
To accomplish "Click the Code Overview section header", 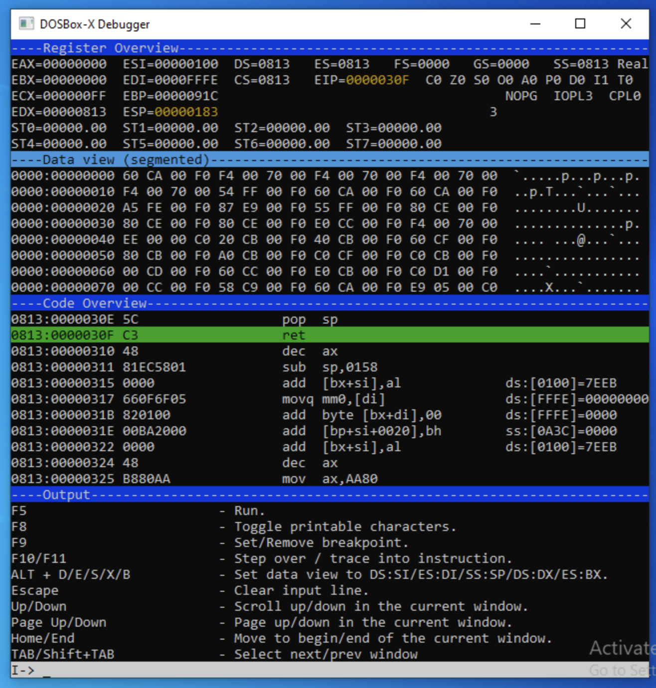I will (x=329, y=303).
